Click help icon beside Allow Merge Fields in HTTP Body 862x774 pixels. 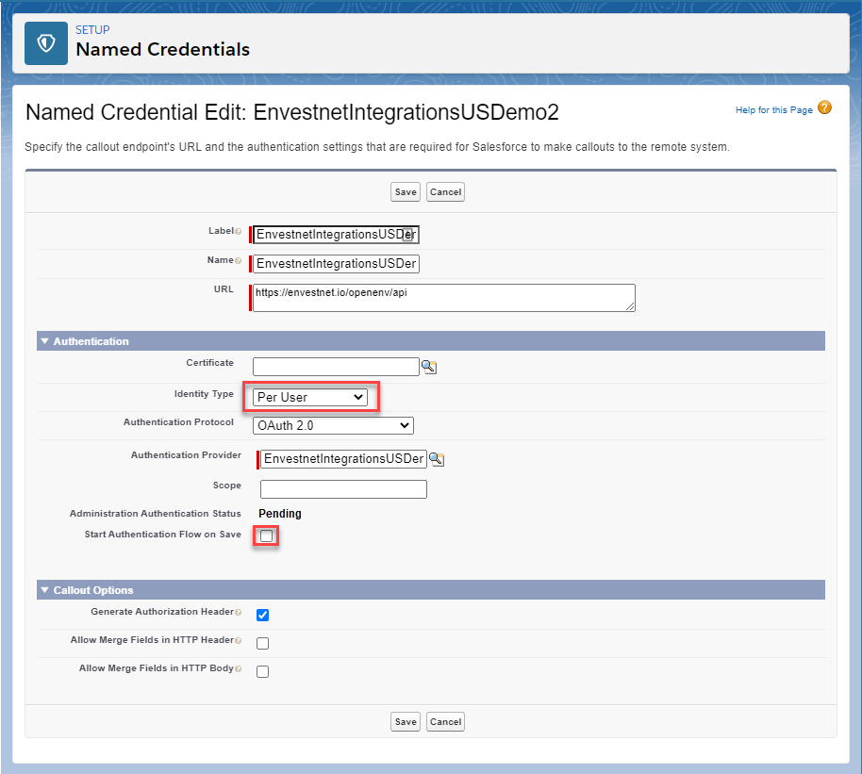[238, 669]
